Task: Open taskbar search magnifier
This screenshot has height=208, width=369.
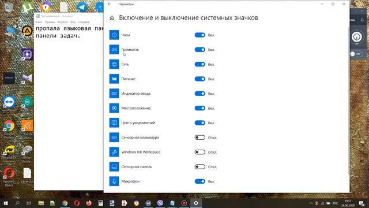Action: coord(17,203)
